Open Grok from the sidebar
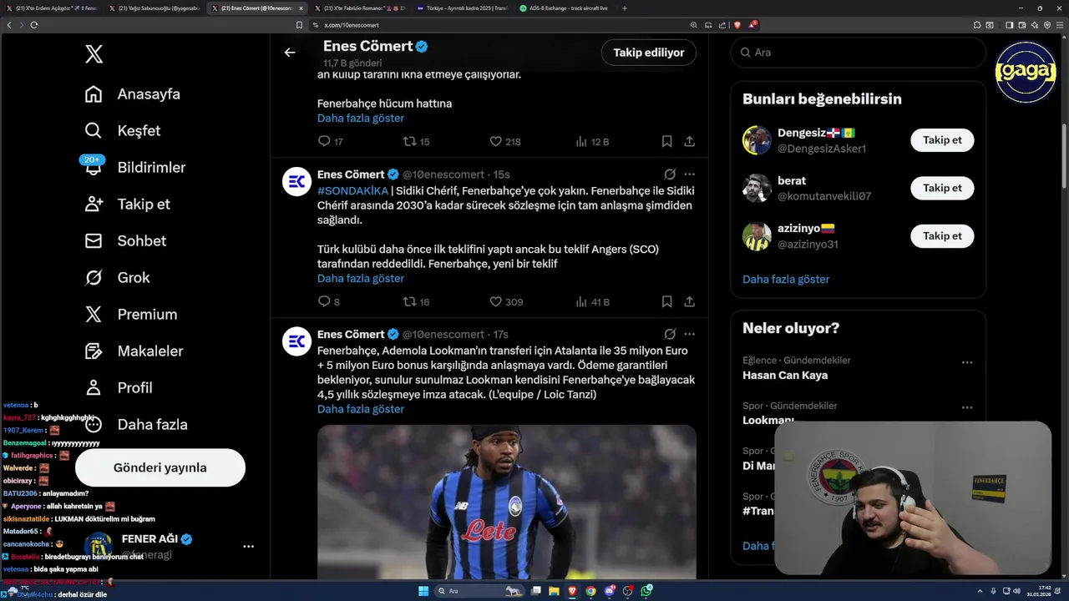The width and height of the screenshot is (1069, 601). pyautogui.click(x=117, y=278)
